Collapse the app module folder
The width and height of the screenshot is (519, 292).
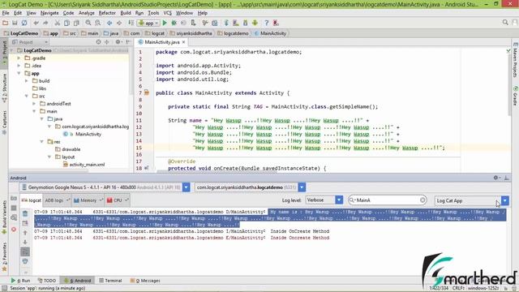(19, 73)
